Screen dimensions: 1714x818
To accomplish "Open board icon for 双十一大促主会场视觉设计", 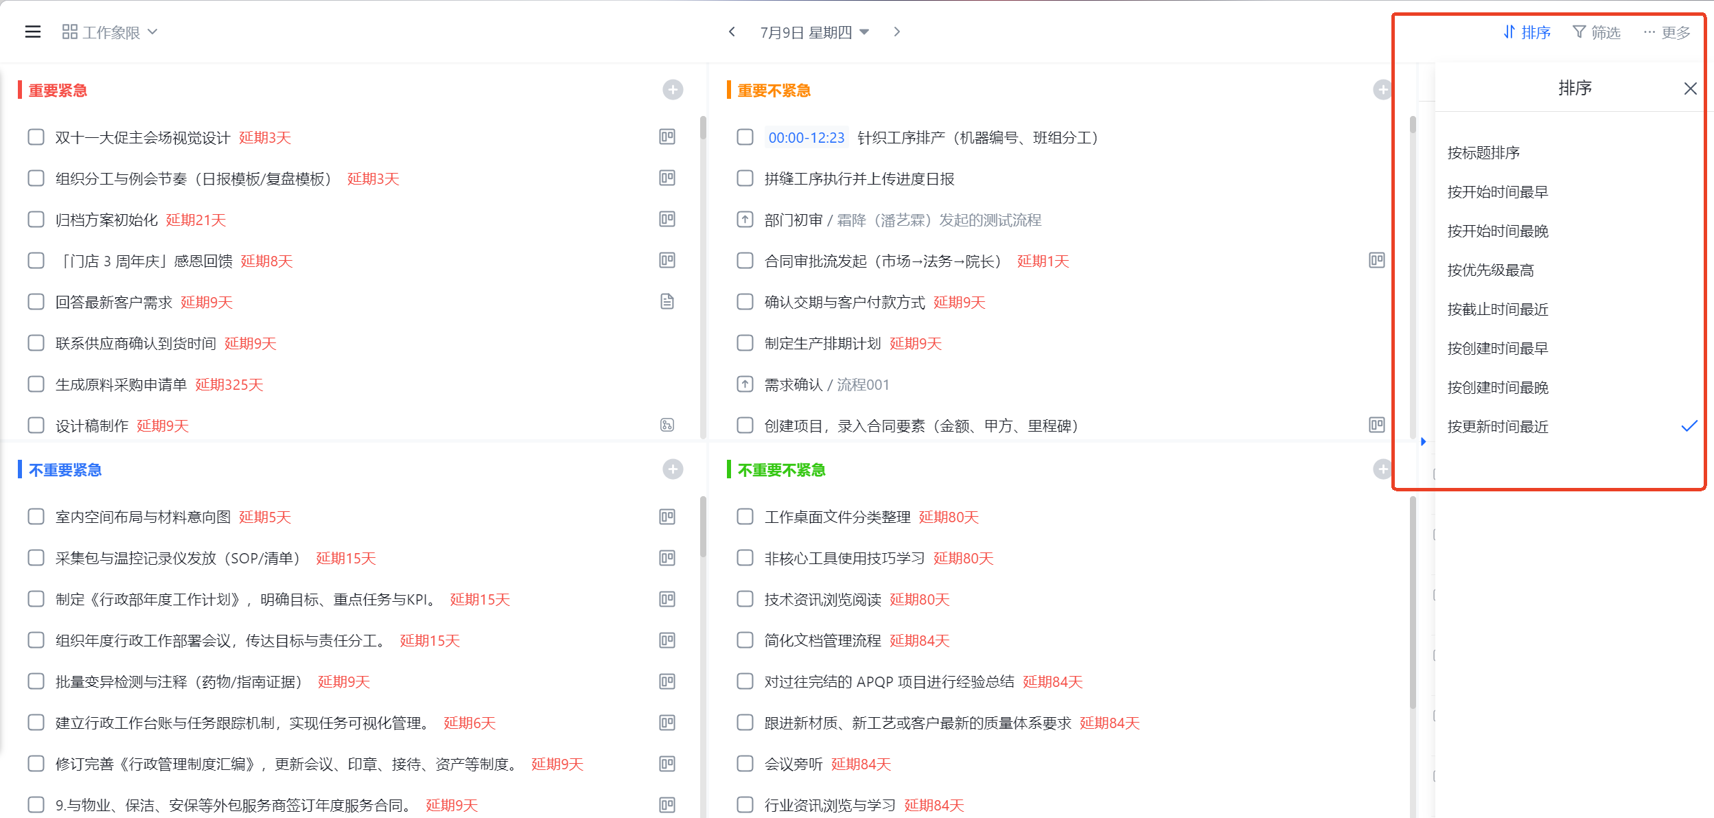I will point(667,137).
